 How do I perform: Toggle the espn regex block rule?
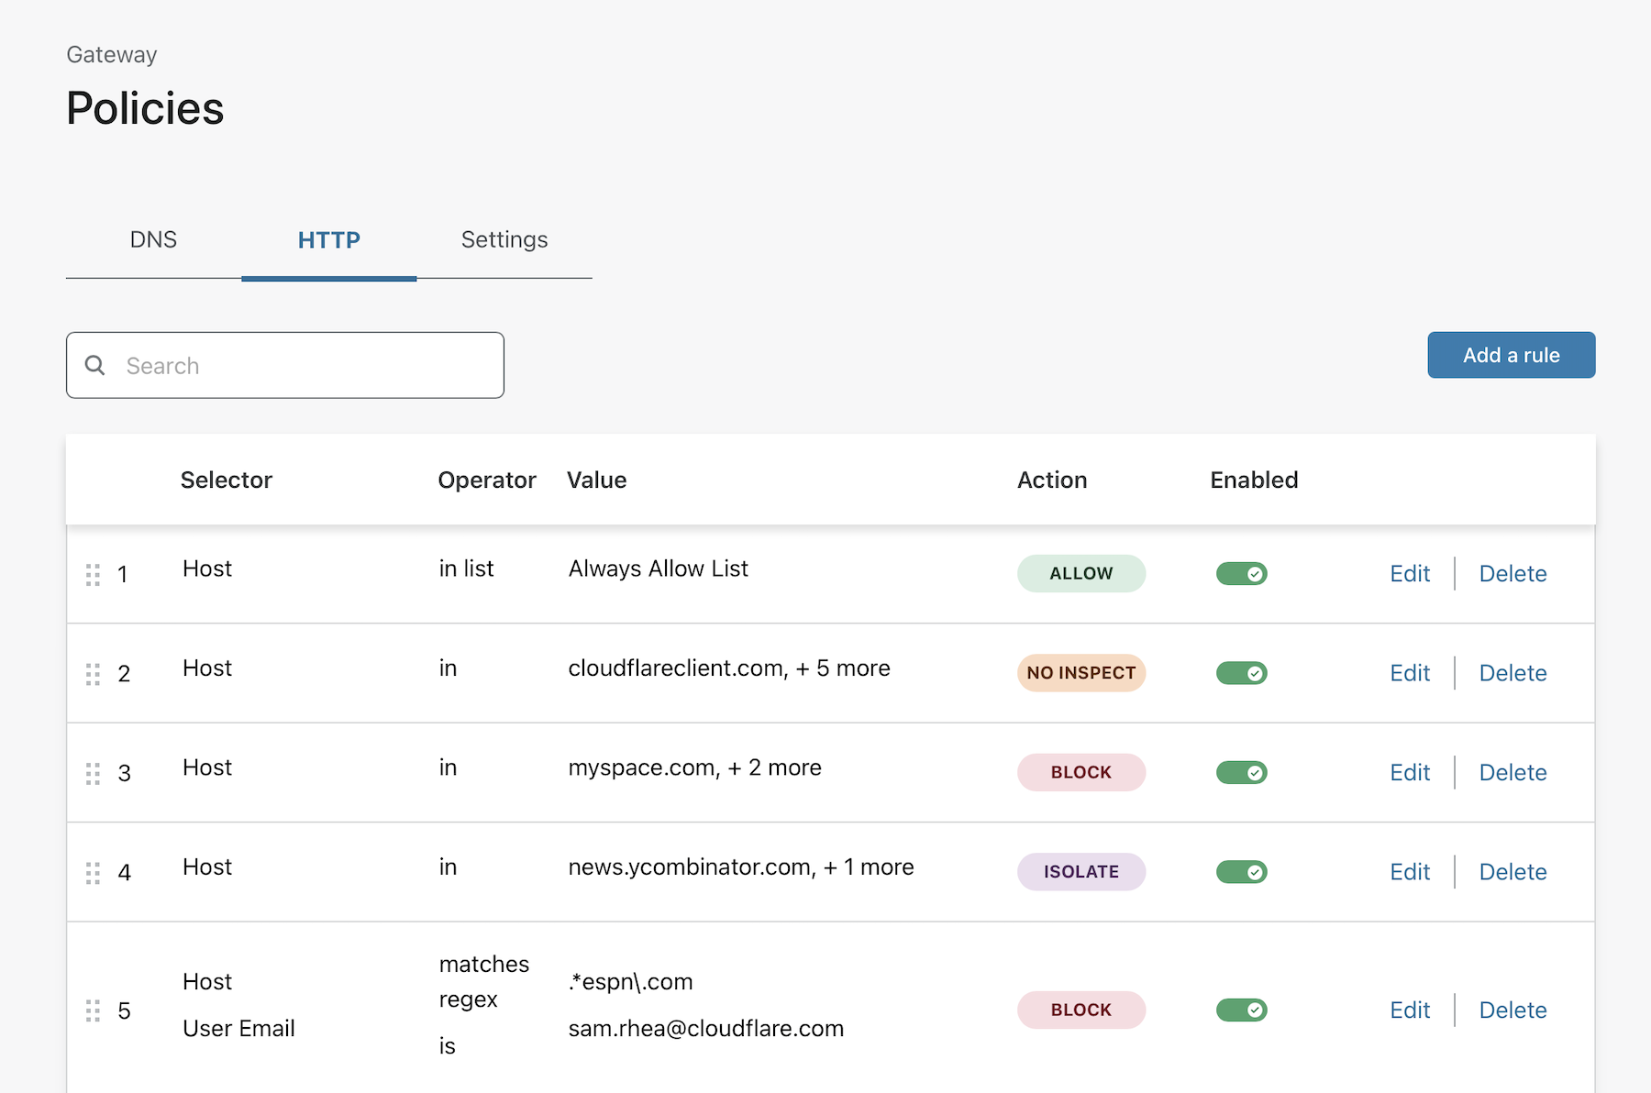(x=1241, y=1010)
